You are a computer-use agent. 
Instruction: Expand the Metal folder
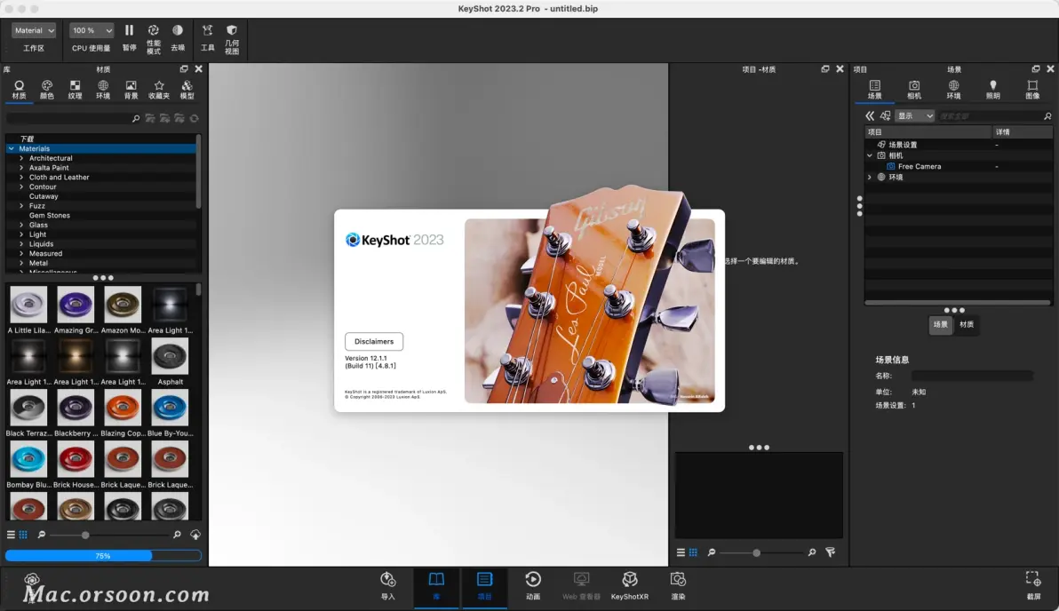click(21, 263)
